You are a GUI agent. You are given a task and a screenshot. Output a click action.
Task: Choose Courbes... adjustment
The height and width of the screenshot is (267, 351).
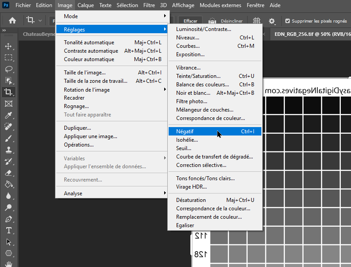click(x=215, y=46)
